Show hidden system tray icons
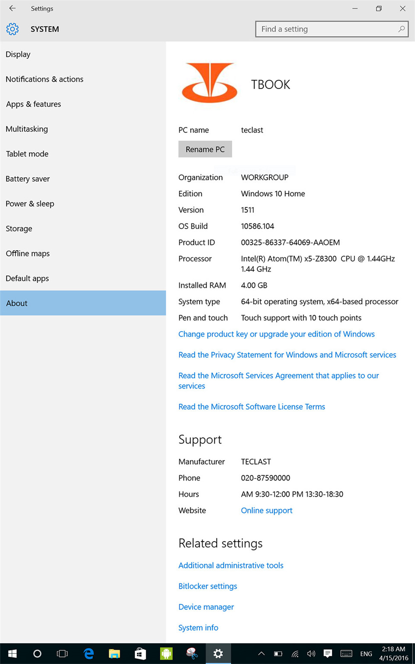The width and height of the screenshot is (415, 664). pos(262,654)
